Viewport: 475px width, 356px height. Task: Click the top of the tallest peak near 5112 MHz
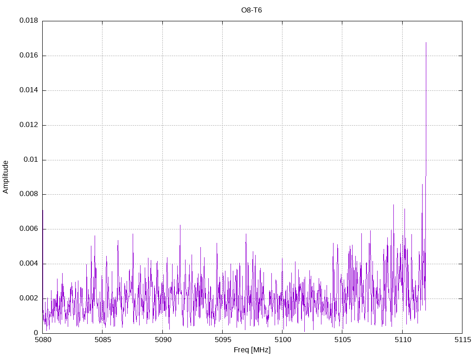click(x=426, y=43)
